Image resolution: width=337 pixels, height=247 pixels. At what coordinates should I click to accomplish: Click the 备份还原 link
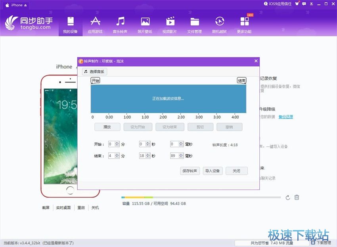[285, 117]
